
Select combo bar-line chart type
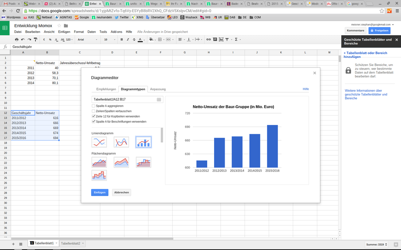coord(144,142)
